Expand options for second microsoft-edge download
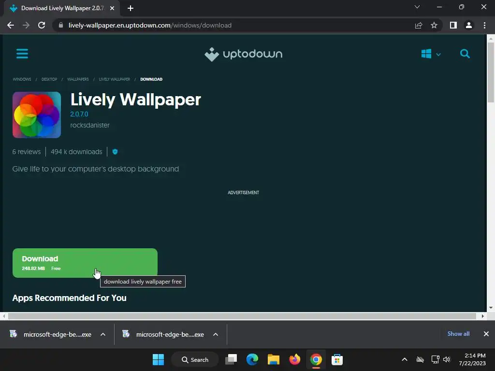The image size is (495, 371). point(216,334)
